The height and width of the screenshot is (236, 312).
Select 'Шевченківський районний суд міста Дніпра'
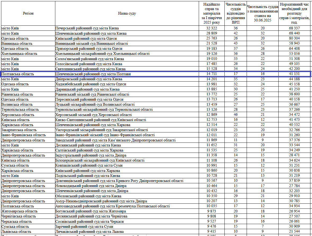[92, 191]
